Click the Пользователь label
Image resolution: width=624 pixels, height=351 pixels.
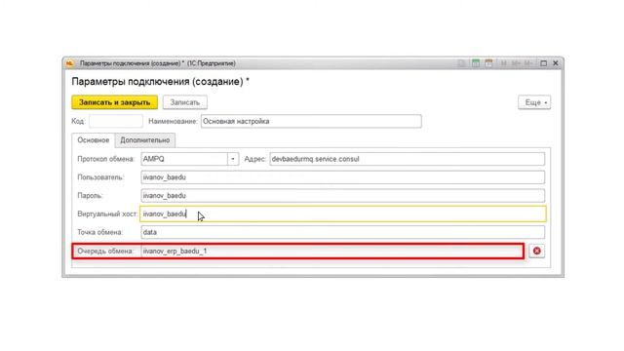[100, 177]
